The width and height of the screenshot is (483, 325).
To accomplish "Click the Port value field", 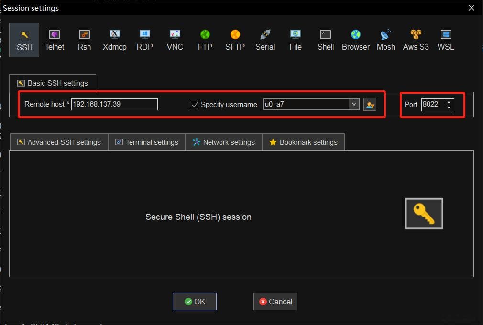I will 433,104.
